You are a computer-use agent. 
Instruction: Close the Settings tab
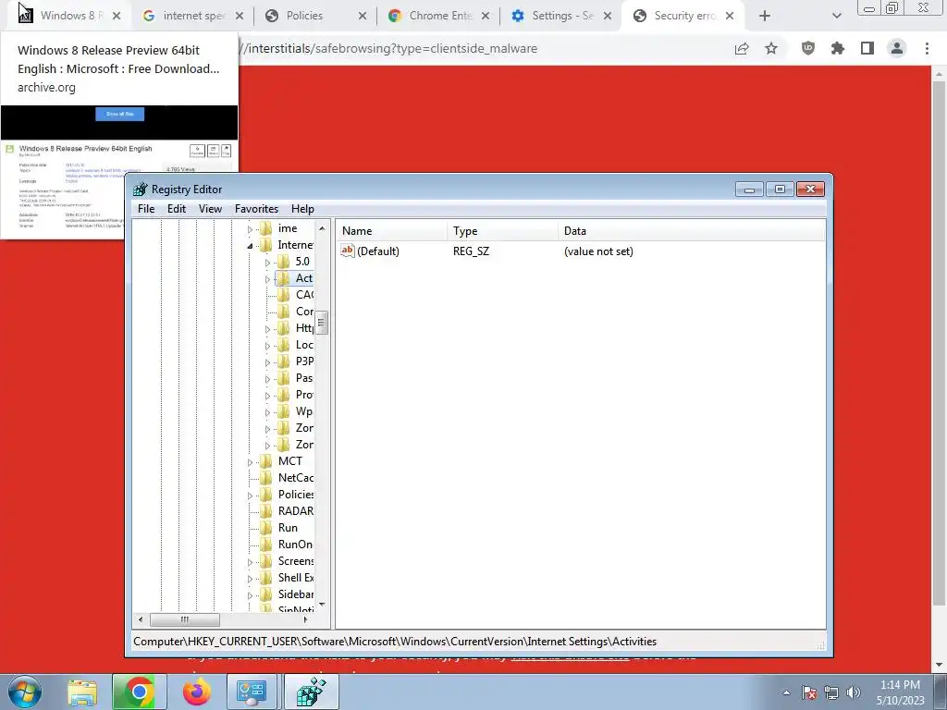pos(608,17)
